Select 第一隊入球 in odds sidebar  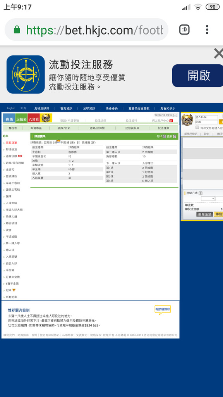coord(13,243)
